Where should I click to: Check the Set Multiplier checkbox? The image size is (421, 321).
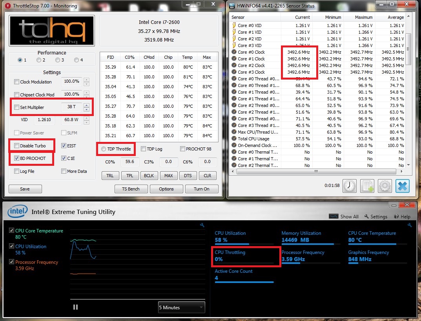16,107
